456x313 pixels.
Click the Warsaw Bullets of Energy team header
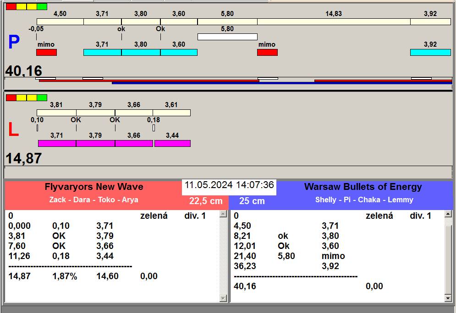[x=363, y=187]
